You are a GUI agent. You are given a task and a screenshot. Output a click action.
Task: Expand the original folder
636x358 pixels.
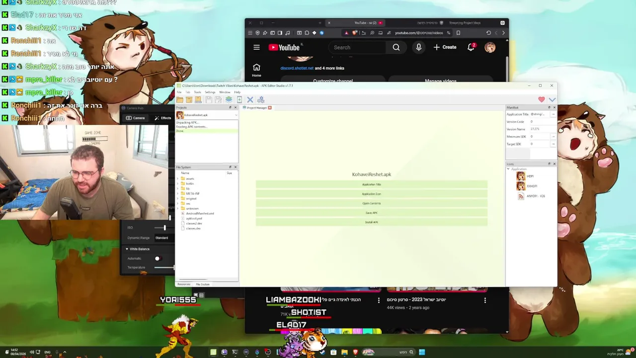coord(177,198)
